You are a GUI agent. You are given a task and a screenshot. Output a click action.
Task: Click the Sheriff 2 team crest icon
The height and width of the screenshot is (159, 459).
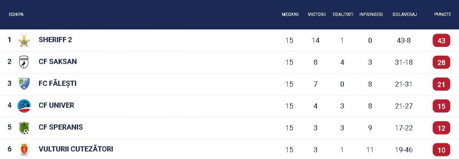pos(24,40)
